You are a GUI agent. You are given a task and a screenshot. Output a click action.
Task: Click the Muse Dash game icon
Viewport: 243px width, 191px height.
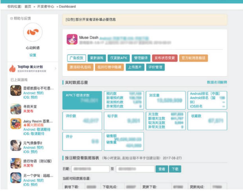click(x=72, y=39)
